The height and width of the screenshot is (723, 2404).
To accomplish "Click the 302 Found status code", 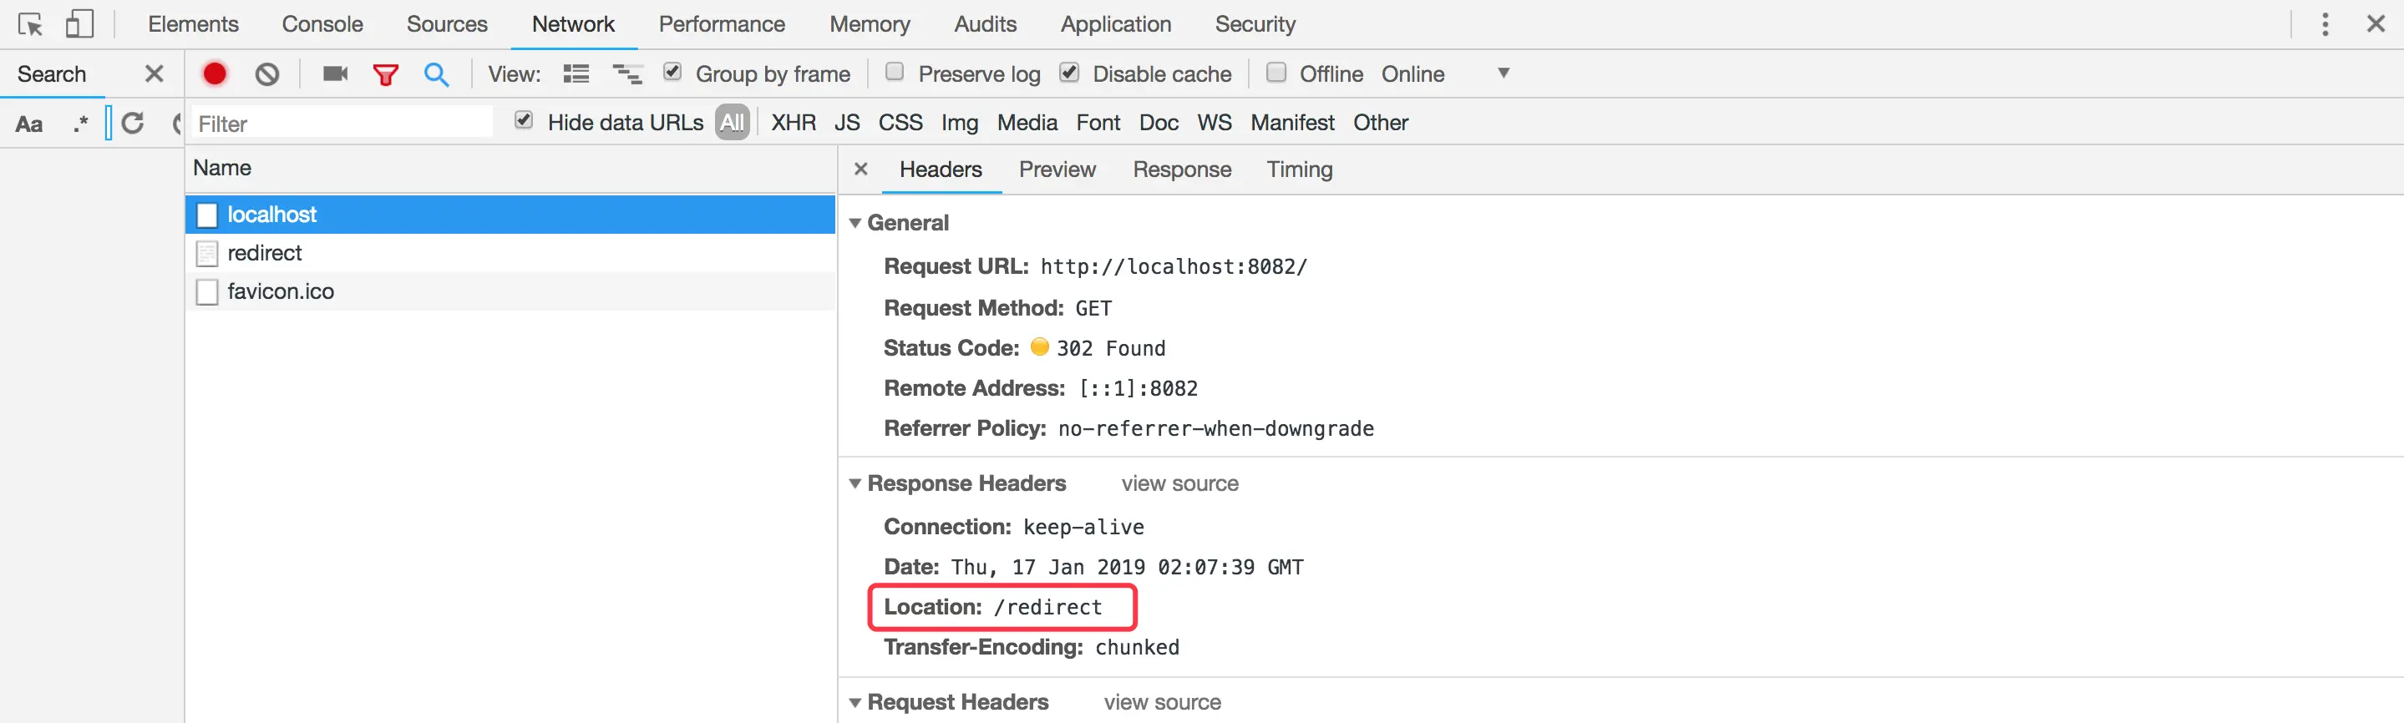I will click(x=1111, y=349).
